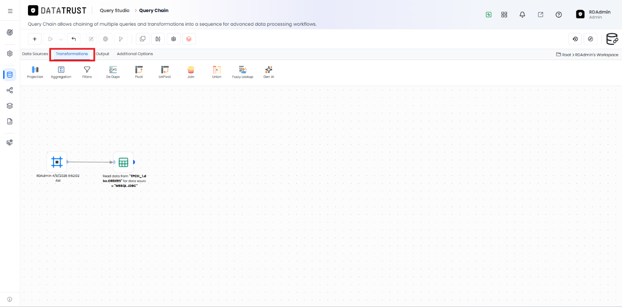622x307 pixels.
Task: Click the copy duplicate toolbar icon
Action: coord(143,39)
